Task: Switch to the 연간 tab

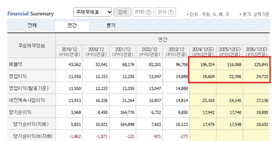Action: click(x=72, y=26)
